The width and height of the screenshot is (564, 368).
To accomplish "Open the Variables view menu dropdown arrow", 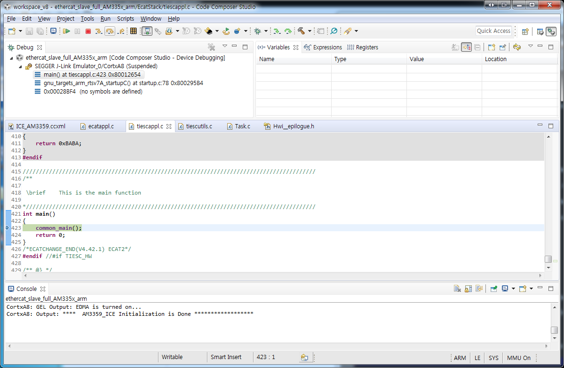I will (x=531, y=47).
